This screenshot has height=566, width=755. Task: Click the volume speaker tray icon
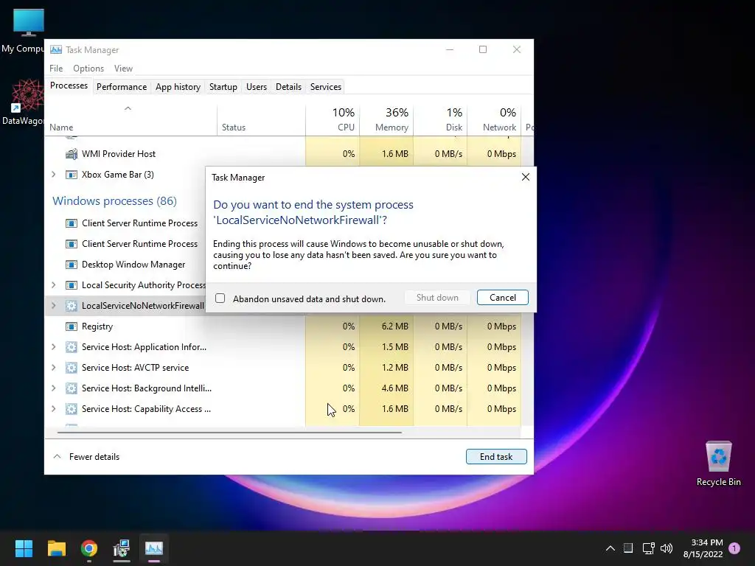(667, 548)
